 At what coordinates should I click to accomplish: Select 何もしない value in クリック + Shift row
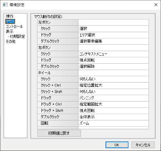114,92
